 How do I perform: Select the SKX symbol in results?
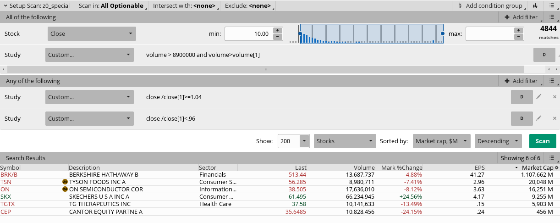tap(6, 196)
